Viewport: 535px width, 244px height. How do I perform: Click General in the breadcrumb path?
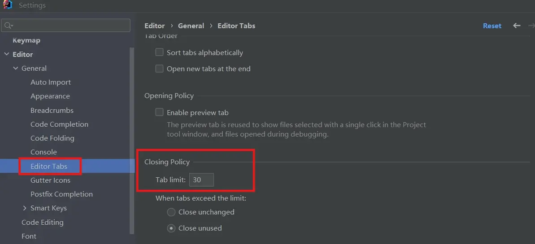coord(191,26)
